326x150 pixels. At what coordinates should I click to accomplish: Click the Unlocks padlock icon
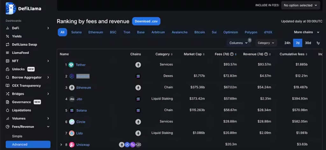coord(8,69)
